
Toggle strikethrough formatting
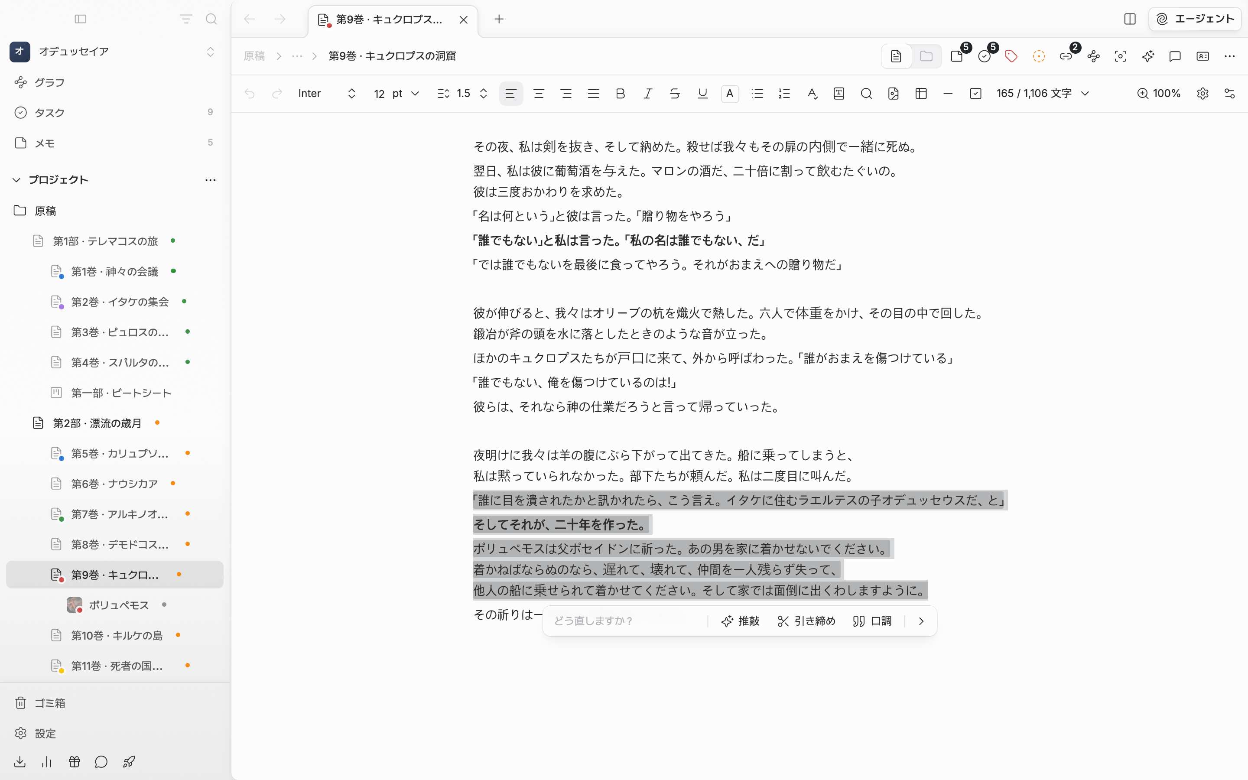(x=675, y=93)
